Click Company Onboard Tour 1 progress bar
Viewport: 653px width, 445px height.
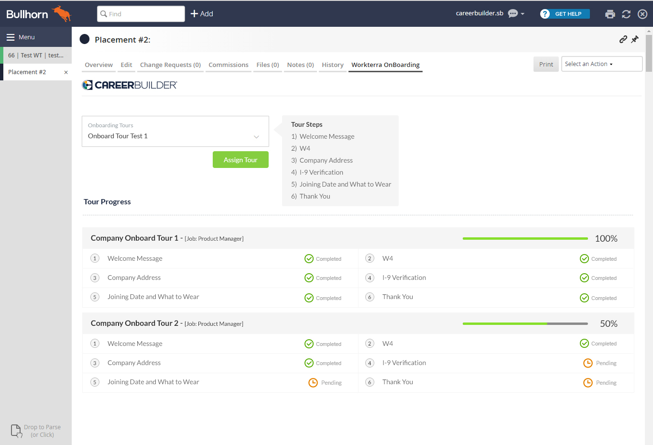(525, 238)
